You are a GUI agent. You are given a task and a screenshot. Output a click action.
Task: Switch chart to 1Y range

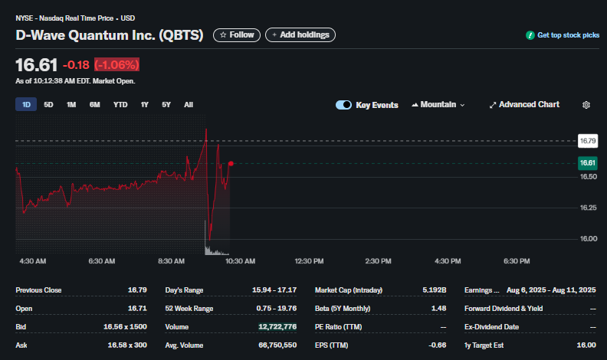(144, 104)
